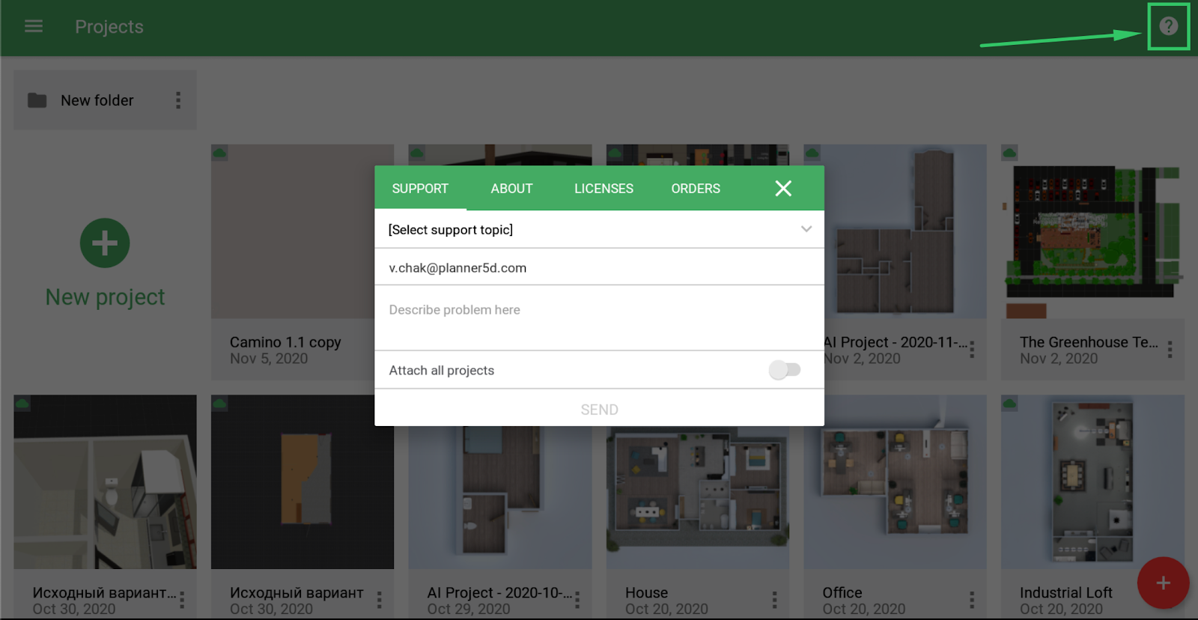
Task: Click the Describe problem here text area
Action: [599, 317]
